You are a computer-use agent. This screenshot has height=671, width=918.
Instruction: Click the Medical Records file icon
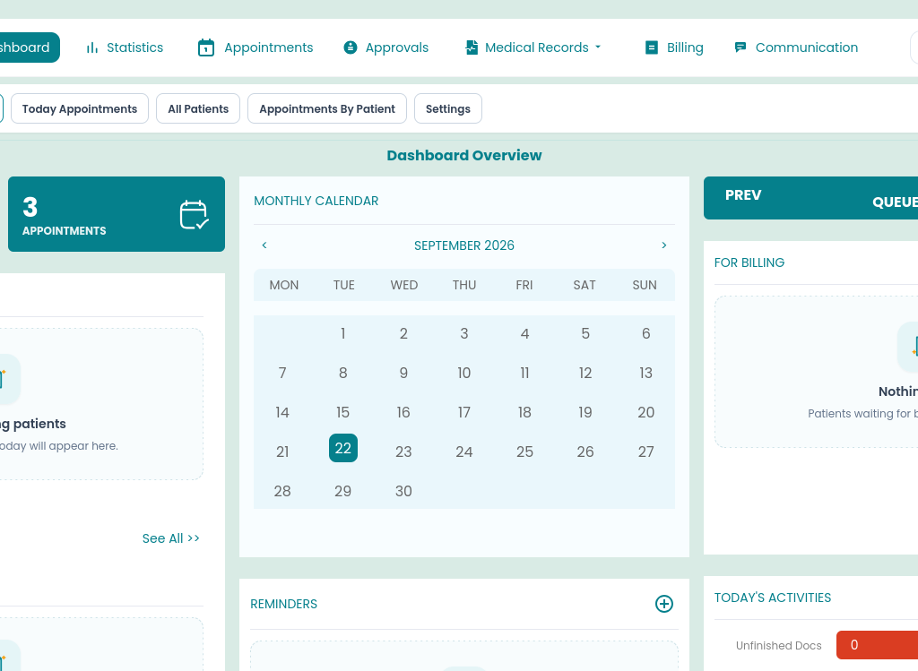(x=472, y=47)
